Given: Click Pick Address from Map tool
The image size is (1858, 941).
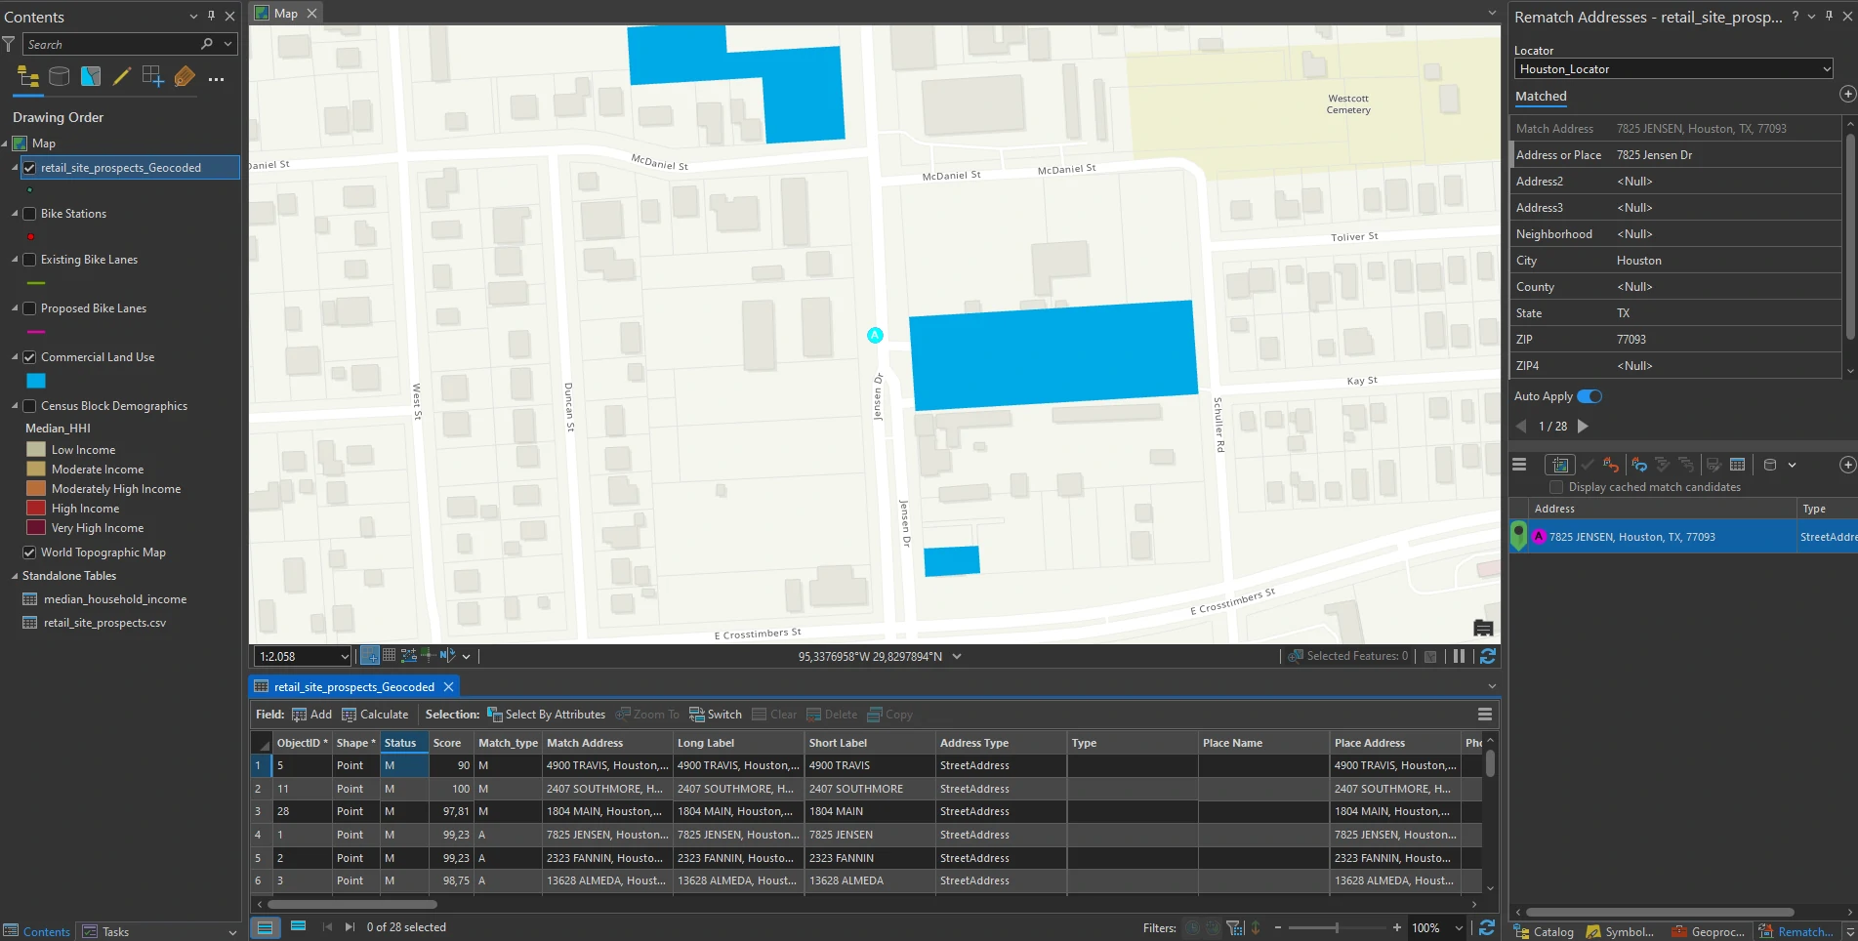Looking at the screenshot, I should point(1559,465).
